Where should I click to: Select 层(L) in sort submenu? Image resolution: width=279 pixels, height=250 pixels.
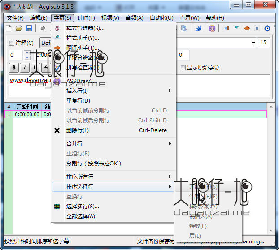click(208, 236)
